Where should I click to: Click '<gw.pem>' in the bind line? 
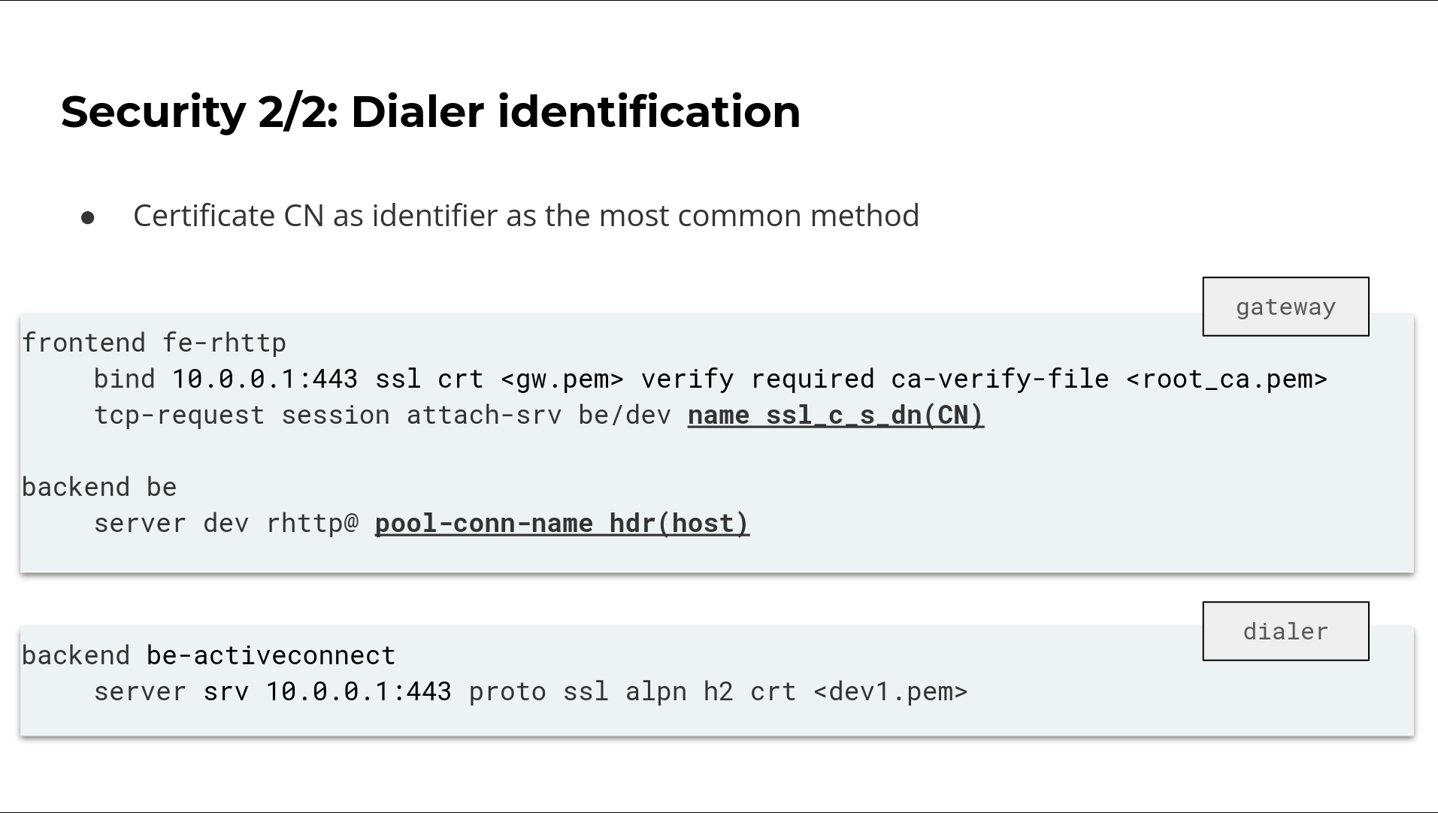[x=562, y=379]
